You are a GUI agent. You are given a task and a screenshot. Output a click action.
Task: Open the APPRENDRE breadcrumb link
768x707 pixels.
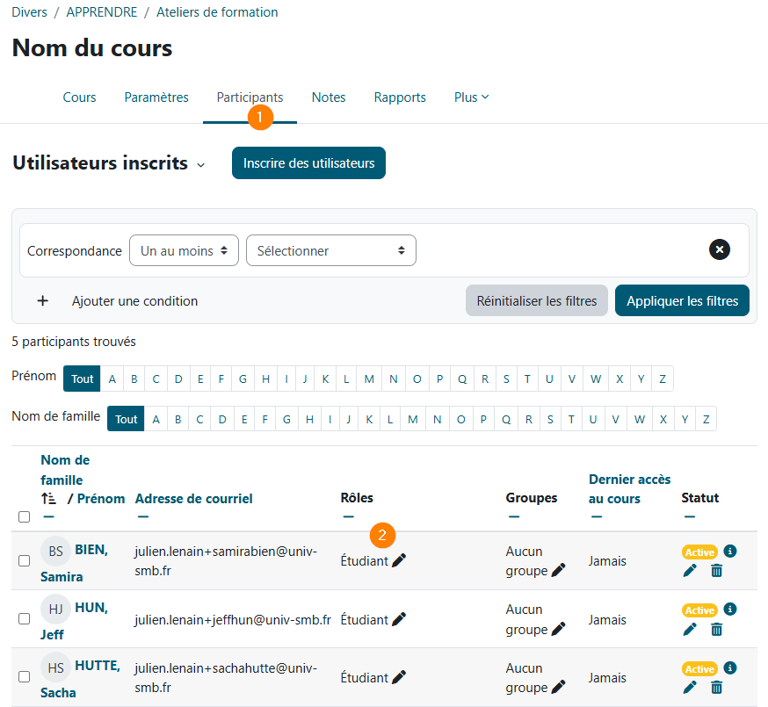[x=102, y=11]
